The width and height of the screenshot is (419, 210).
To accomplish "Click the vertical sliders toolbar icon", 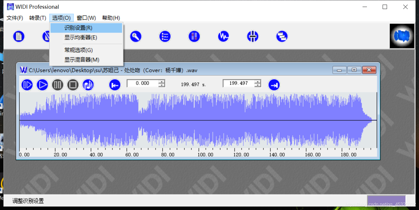I will pos(253,36).
